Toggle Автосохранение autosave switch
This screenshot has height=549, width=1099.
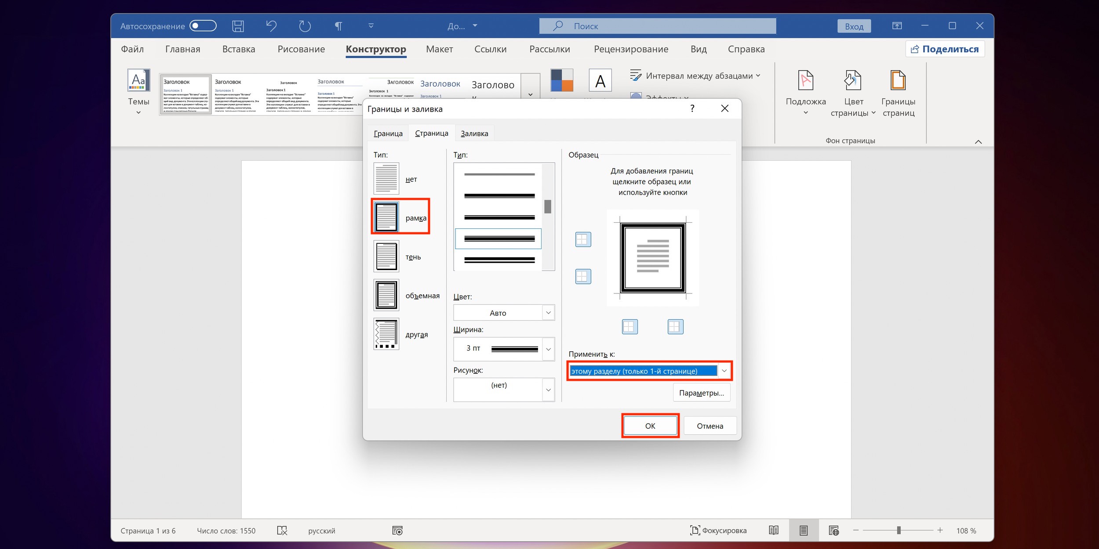coord(203,26)
